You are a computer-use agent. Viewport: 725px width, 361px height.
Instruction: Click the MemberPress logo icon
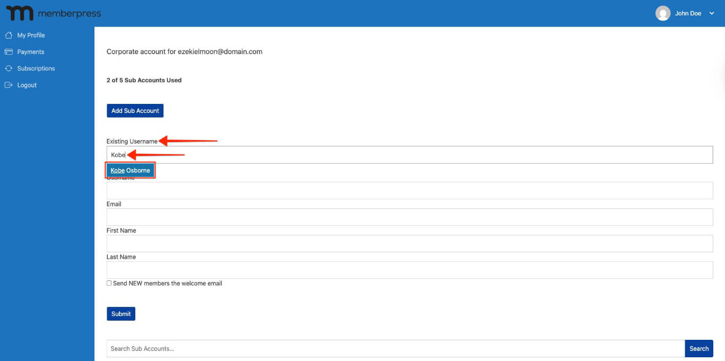point(19,13)
